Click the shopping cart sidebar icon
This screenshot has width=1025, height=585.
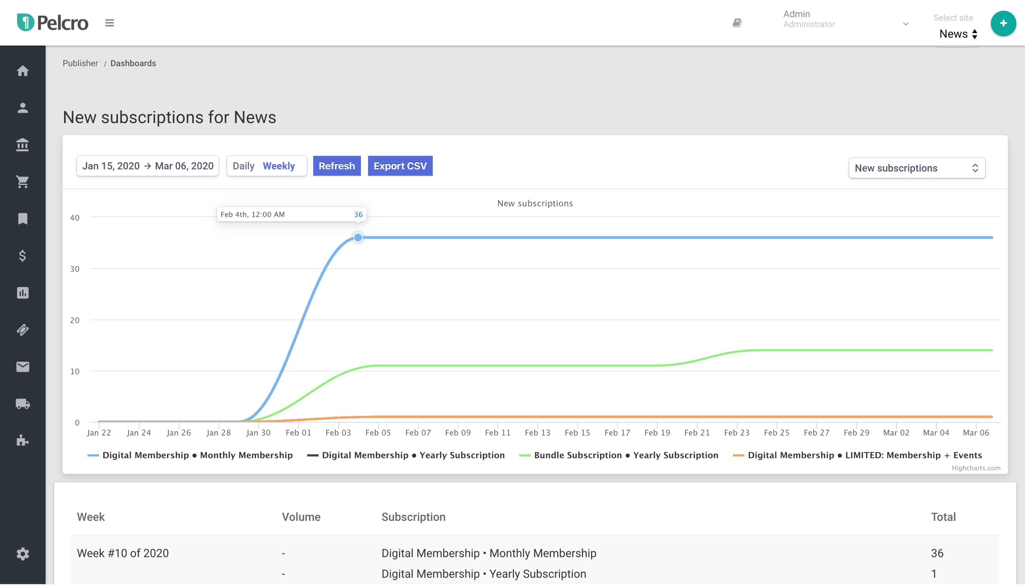[23, 181]
